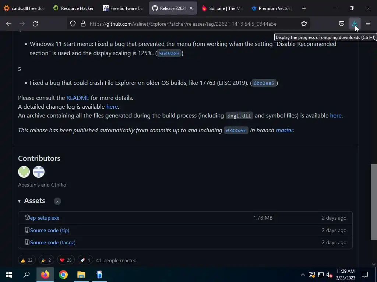Click the ep_setup.exe package icon
Viewport: 377px width, 282px height.
[27, 217]
